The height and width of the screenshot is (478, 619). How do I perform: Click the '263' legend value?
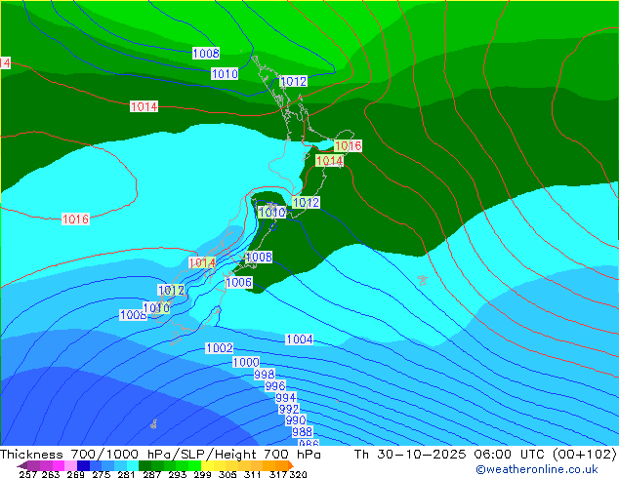[51, 474]
